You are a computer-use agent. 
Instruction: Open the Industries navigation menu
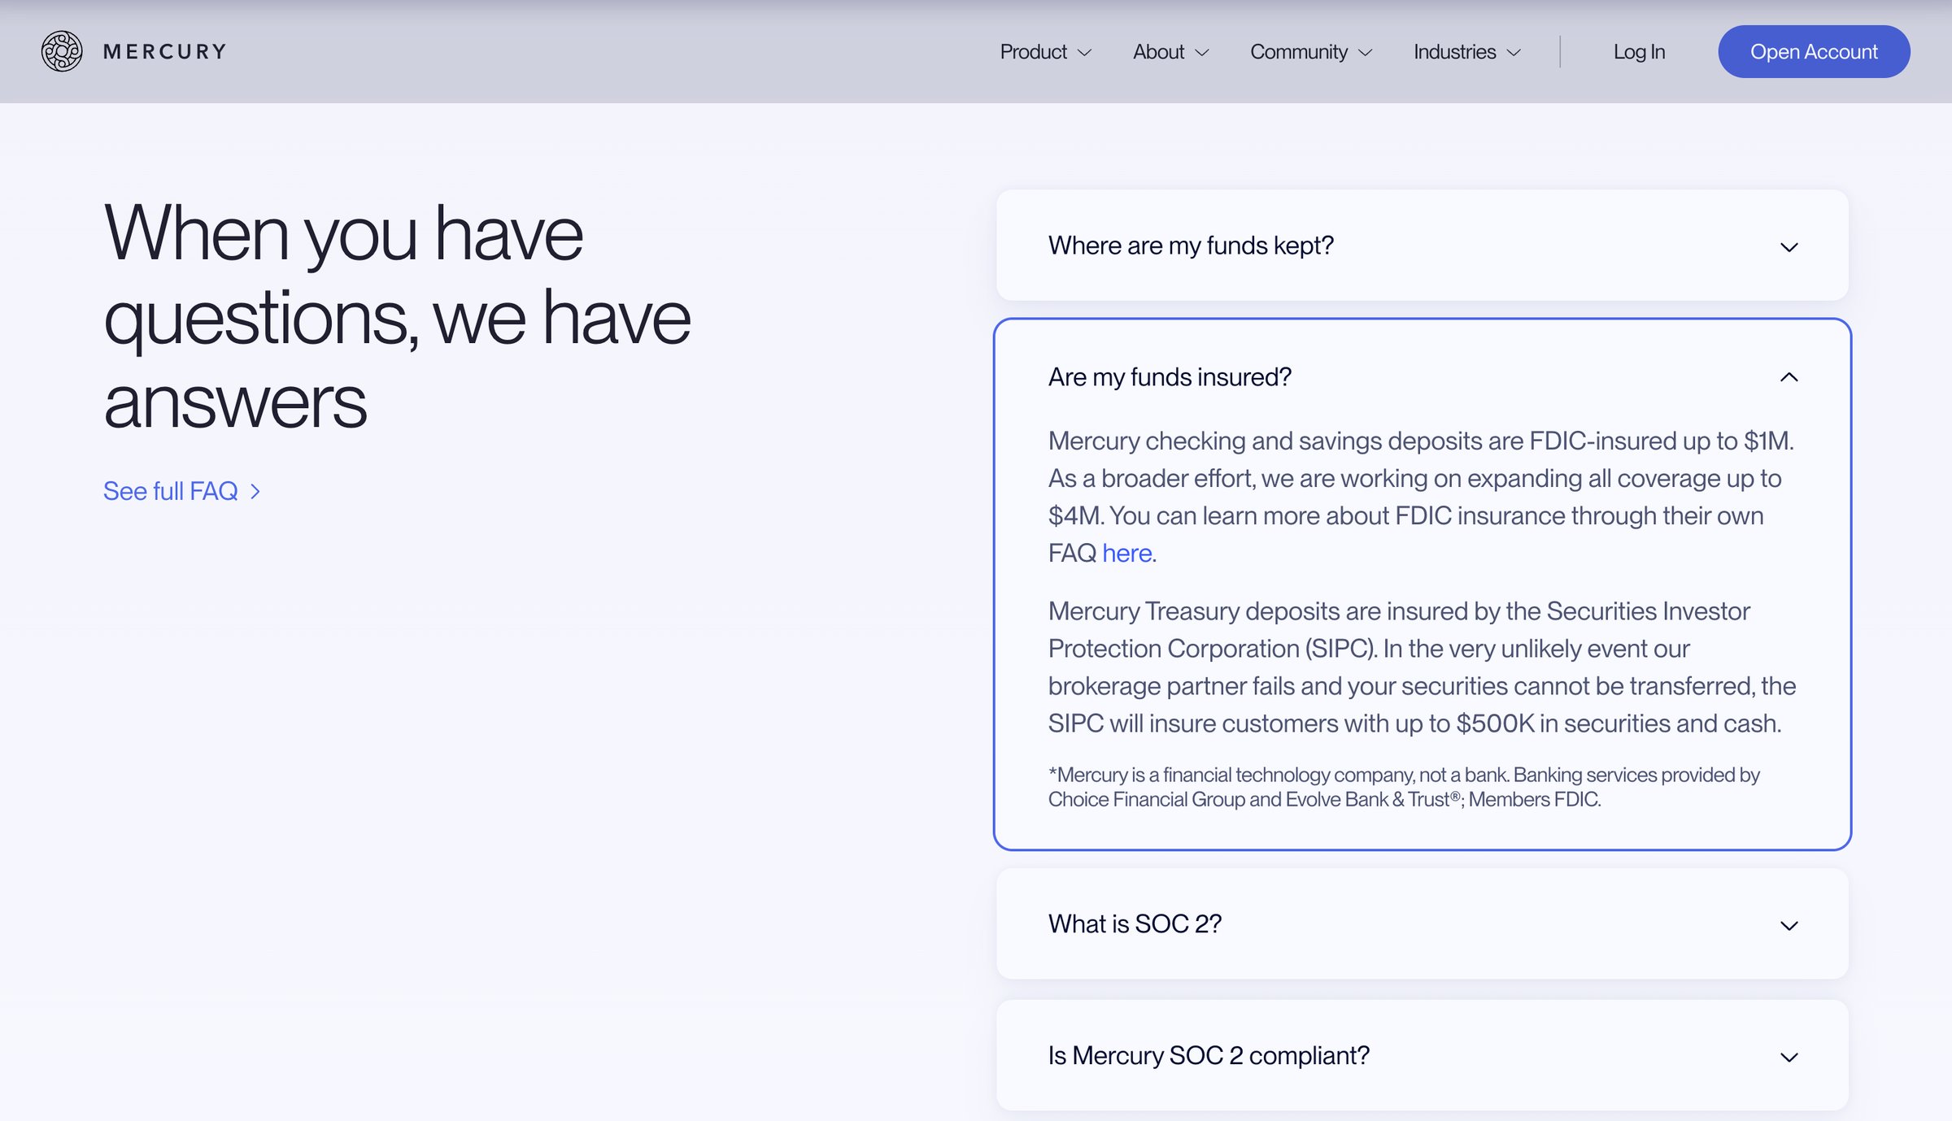[1466, 52]
